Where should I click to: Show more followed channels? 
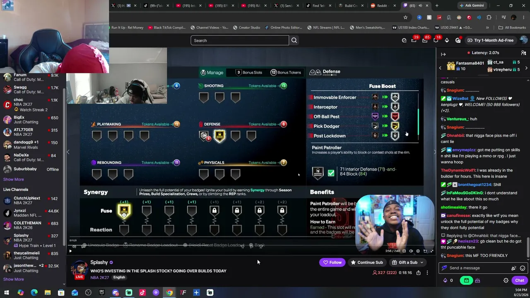click(x=14, y=179)
